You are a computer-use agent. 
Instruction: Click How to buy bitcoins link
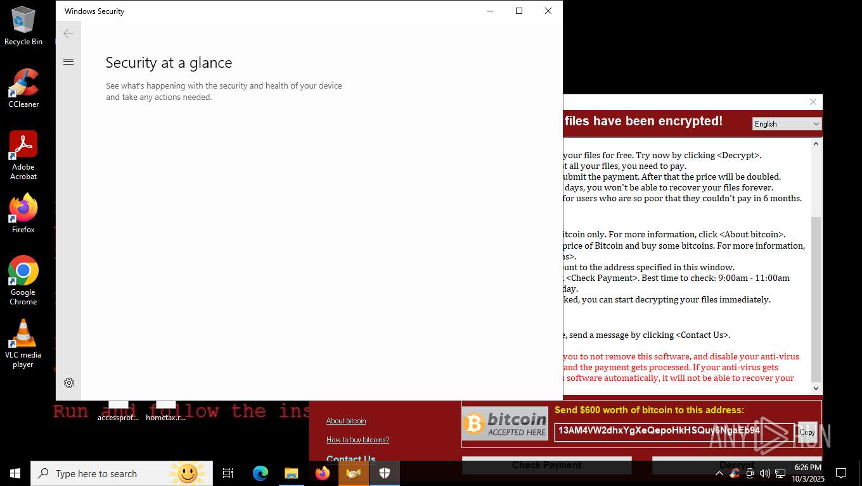tap(357, 440)
